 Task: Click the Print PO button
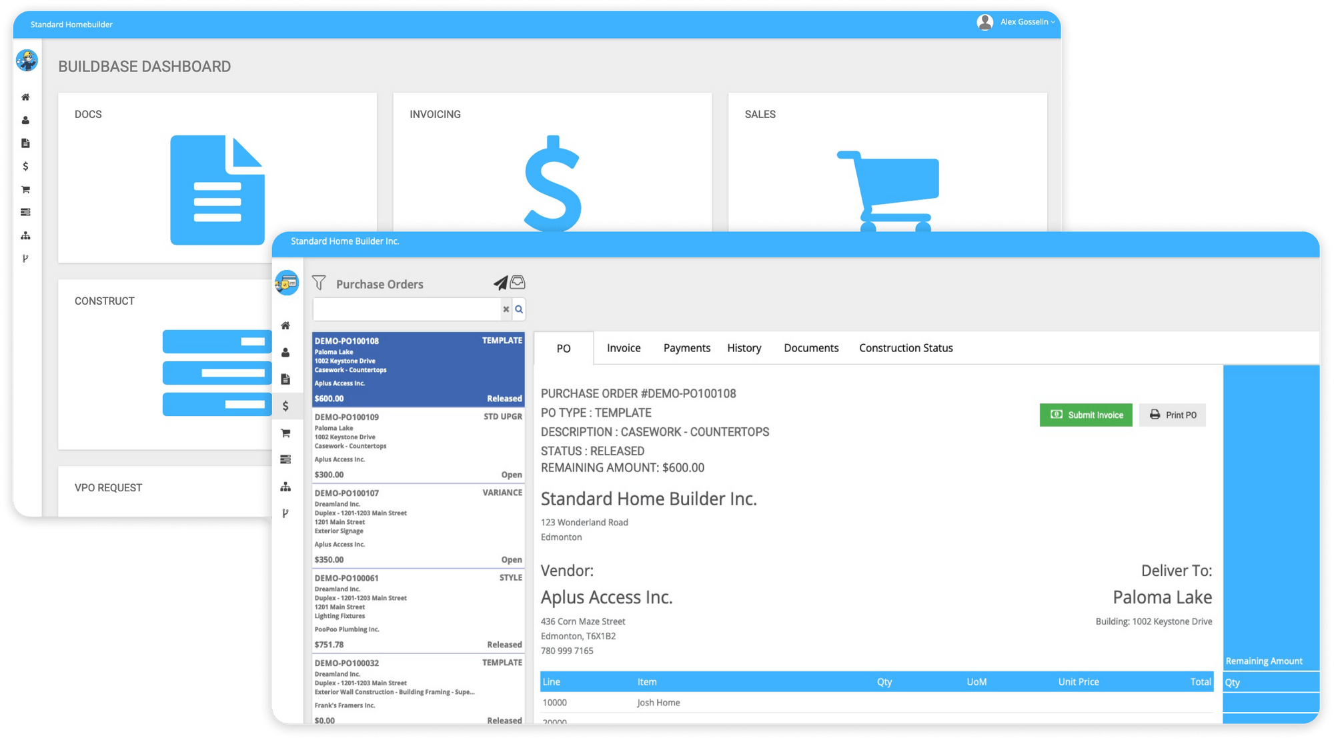pos(1172,415)
